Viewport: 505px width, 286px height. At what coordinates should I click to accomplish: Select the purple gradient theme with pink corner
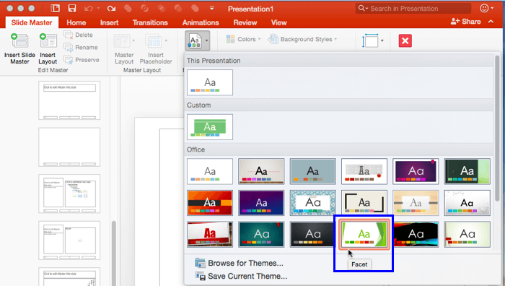(416, 171)
